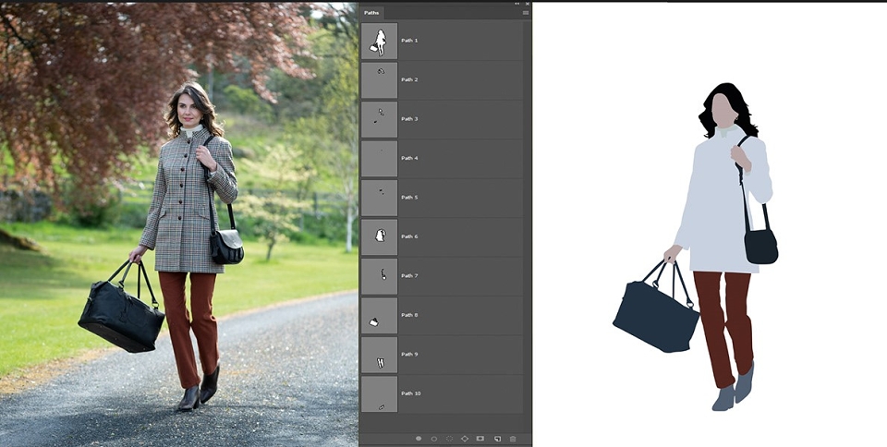Open the Paths panel flyout menu
887x447 pixels.
tap(526, 12)
